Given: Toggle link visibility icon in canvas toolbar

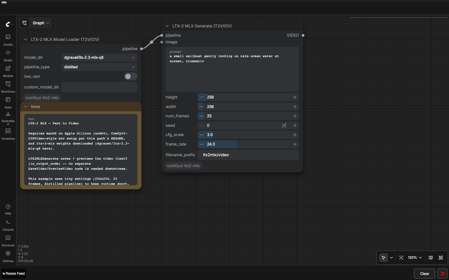Looking at the screenshot, I should 441,258.
